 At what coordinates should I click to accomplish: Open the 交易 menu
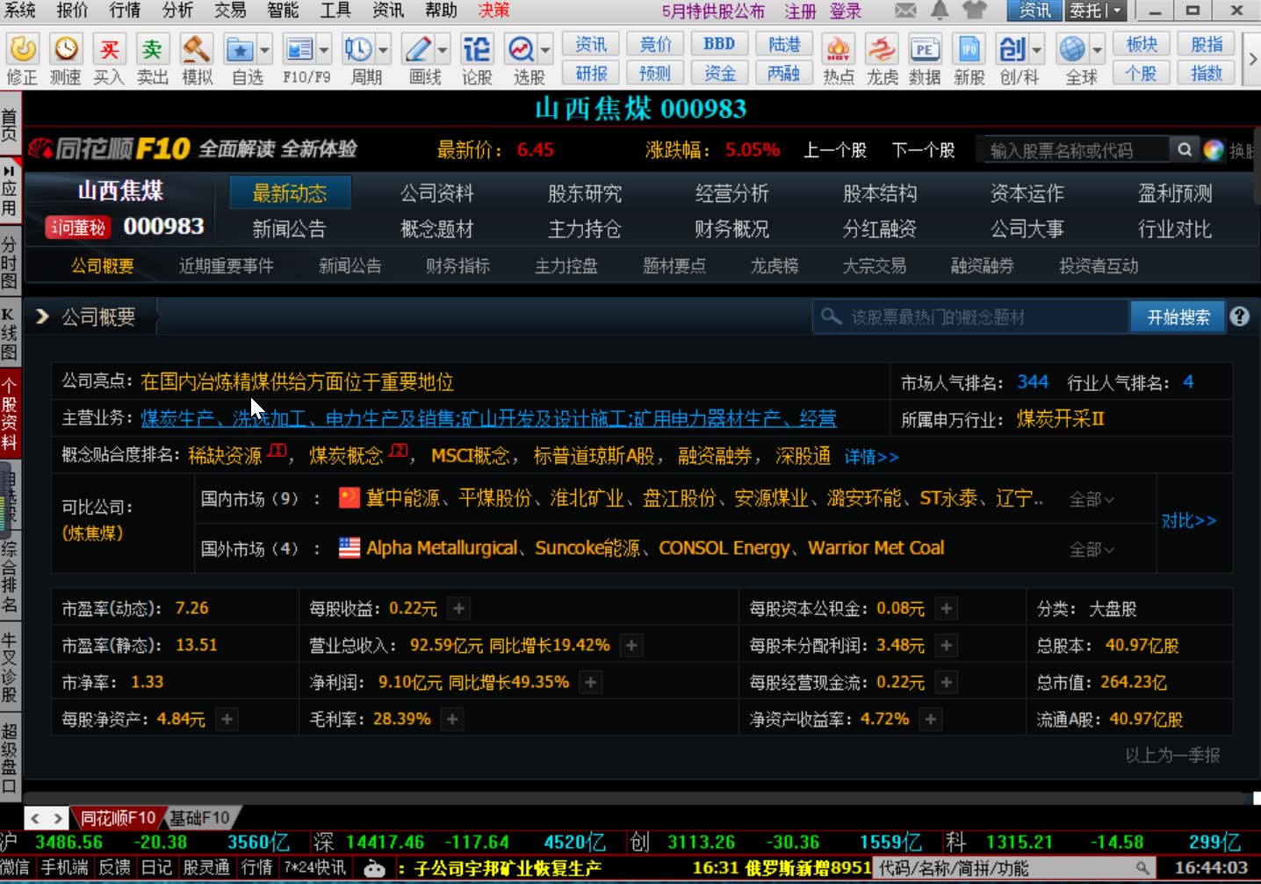230,11
